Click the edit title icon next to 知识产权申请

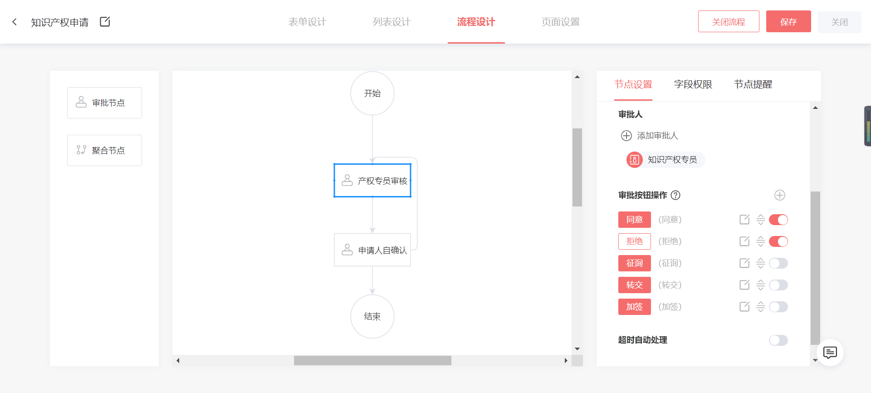[105, 22]
